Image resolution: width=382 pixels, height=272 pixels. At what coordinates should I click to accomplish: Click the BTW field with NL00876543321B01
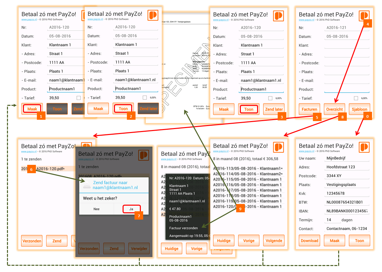(347, 202)
